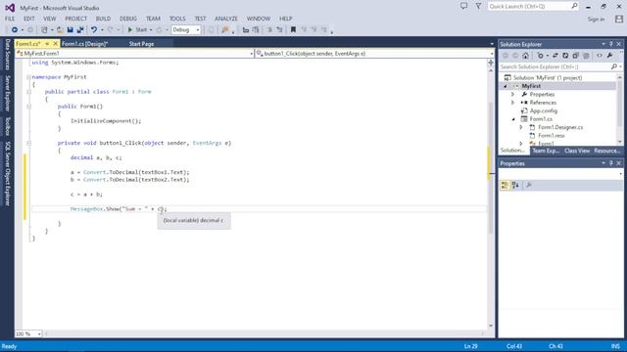Open the FILE menu

pos(10,19)
